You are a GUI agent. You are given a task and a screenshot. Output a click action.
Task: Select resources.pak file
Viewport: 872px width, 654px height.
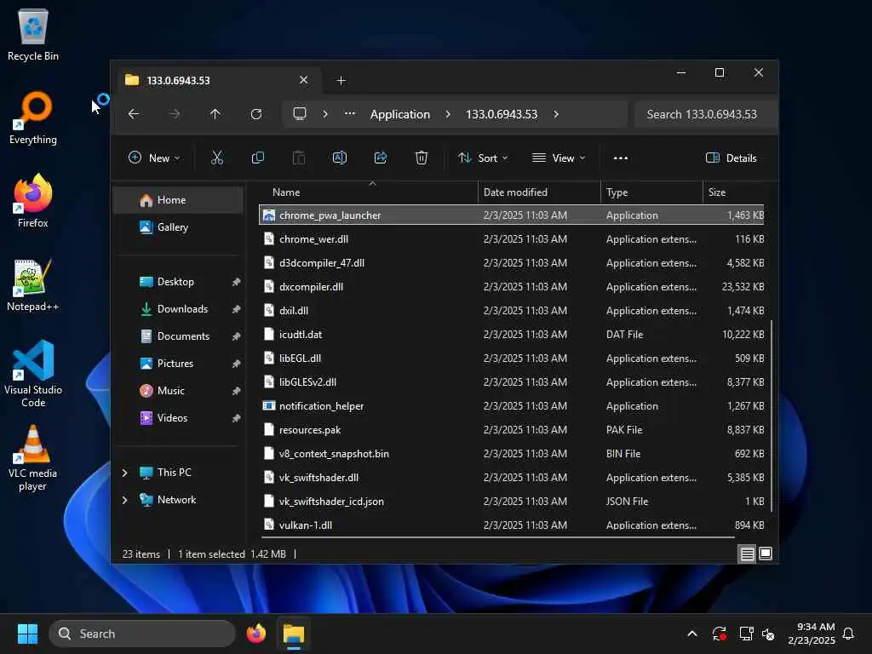(512, 430)
